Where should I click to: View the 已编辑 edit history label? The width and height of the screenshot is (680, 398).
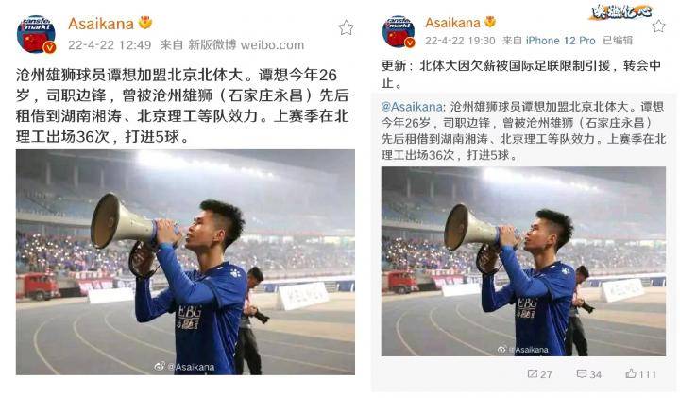pos(618,41)
